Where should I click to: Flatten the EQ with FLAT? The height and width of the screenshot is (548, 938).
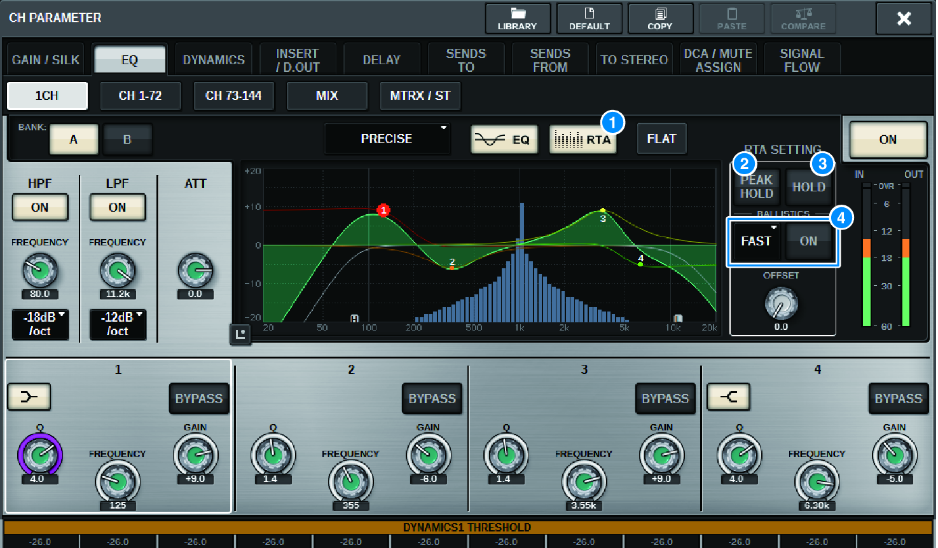(x=661, y=139)
